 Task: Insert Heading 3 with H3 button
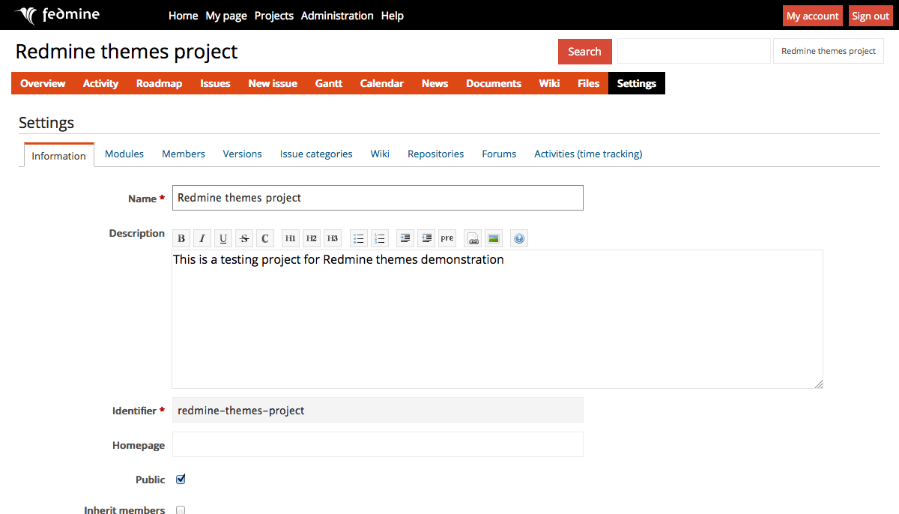point(332,238)
